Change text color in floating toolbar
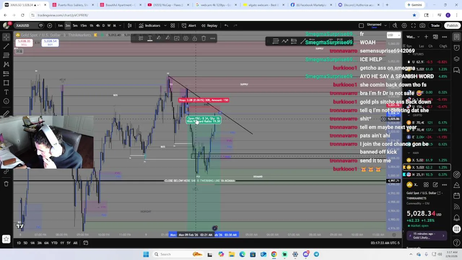462x260 pixels. [x=150, y=38]
